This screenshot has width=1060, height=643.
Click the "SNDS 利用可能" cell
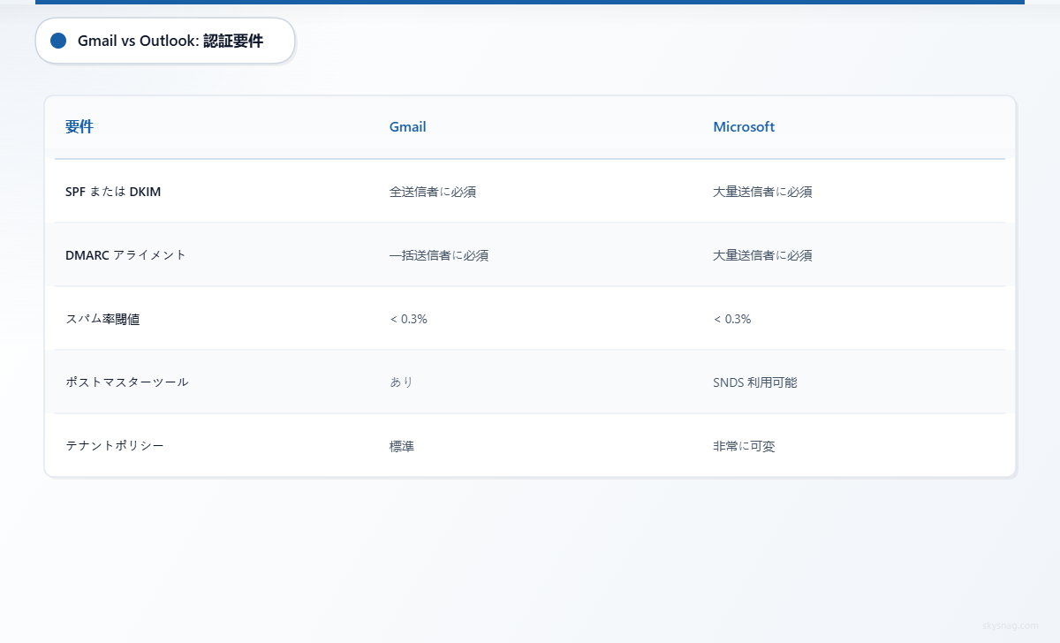click(x=755, y=382)
